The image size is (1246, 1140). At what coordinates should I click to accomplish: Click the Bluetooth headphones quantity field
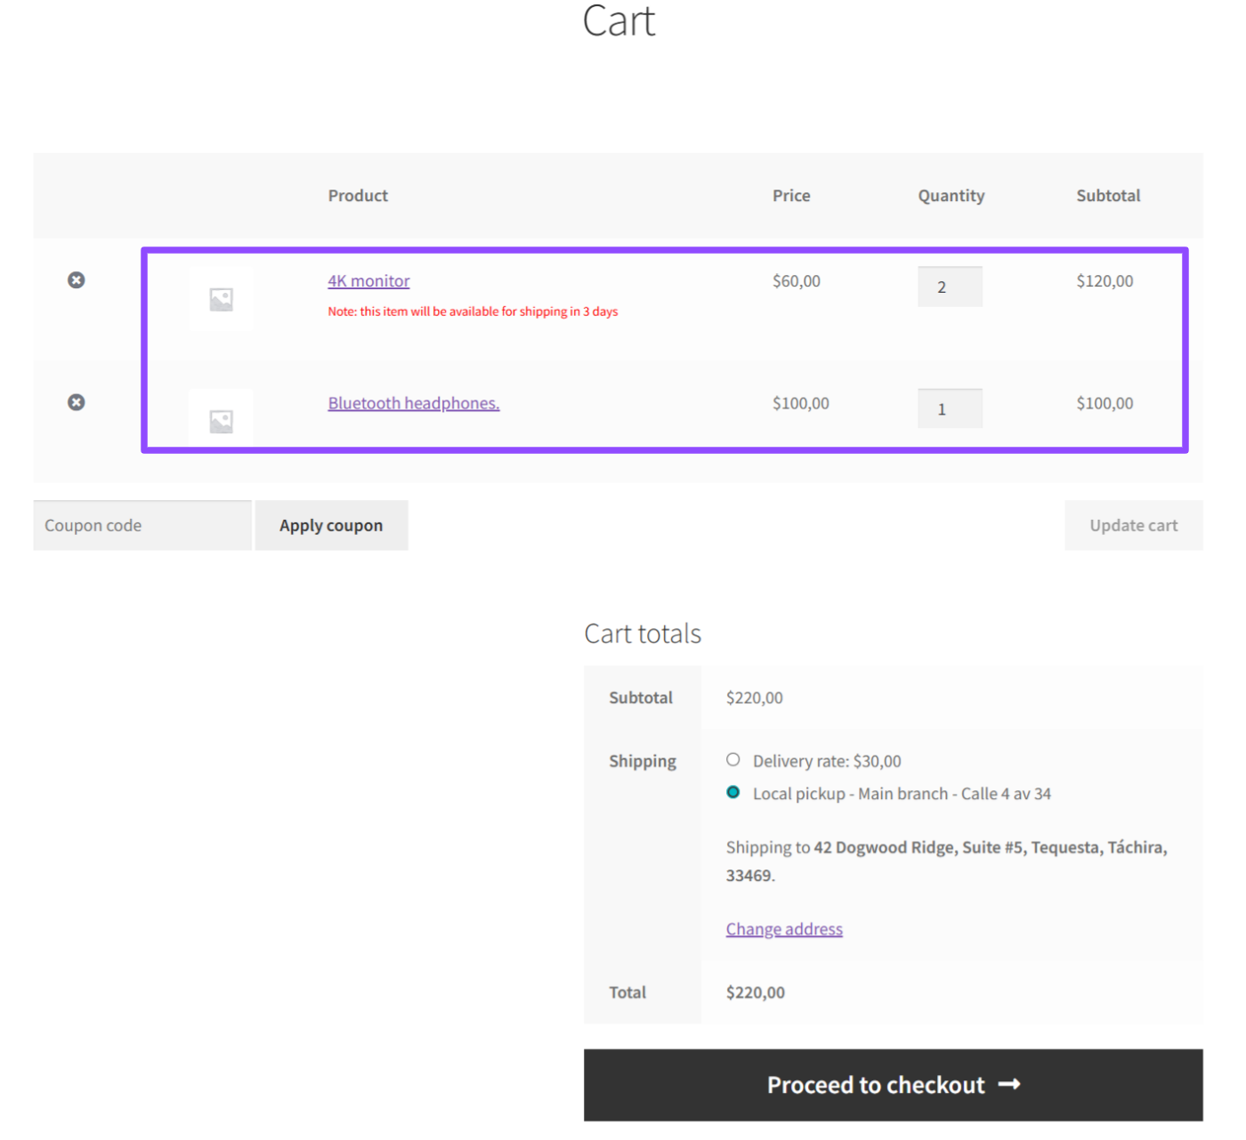pyautogui.click(x=950, y=408)
